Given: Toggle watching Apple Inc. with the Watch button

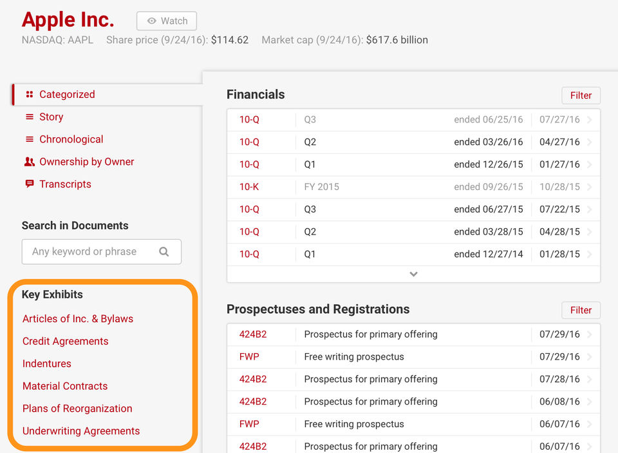Looking at the screenshot, I should point(166,21).
